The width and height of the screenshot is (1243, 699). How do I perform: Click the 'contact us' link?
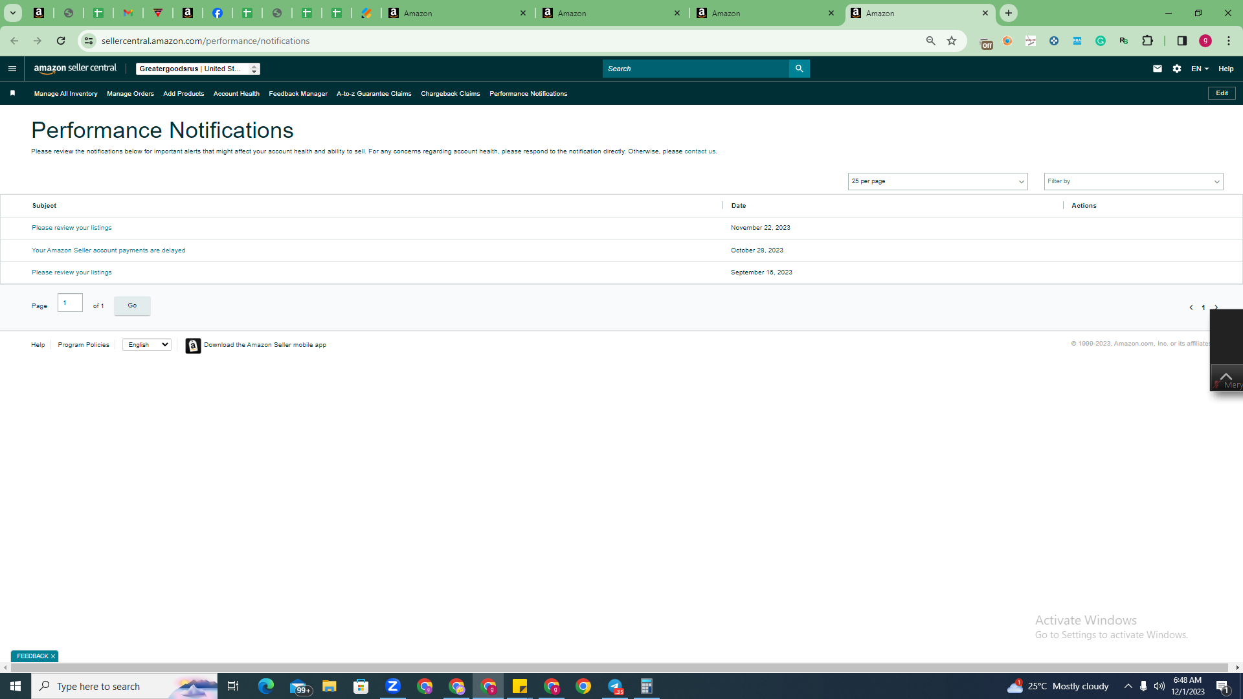pos(700,151)
